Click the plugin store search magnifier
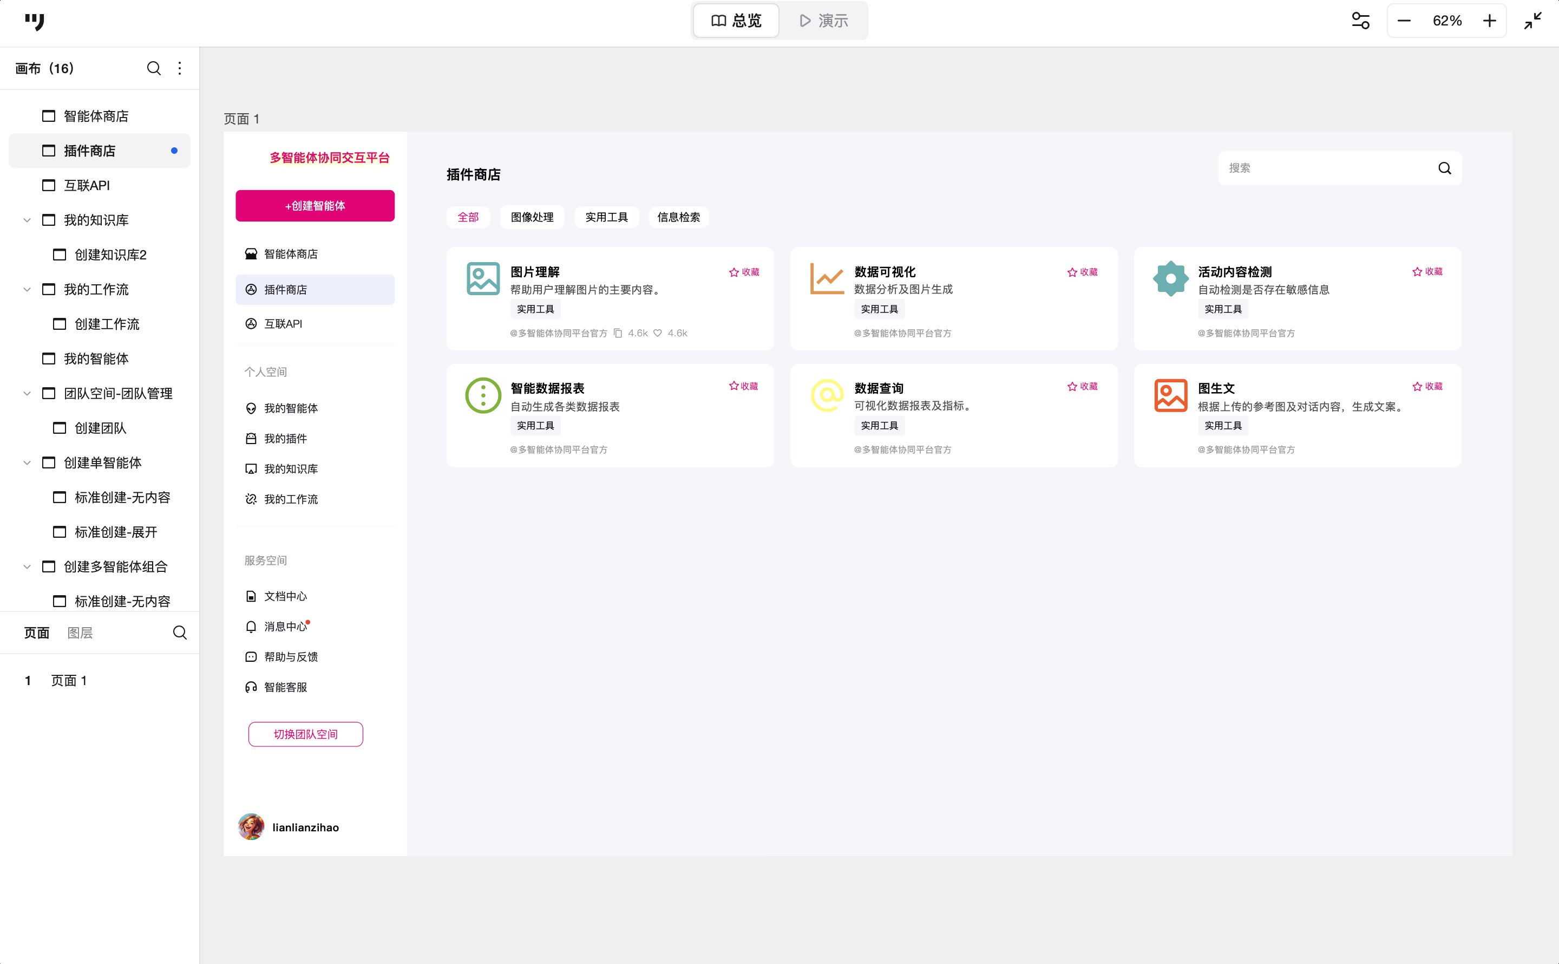Image resolution: width=1559 pixels, height=964 pixels. click(x=1444, y=168)
